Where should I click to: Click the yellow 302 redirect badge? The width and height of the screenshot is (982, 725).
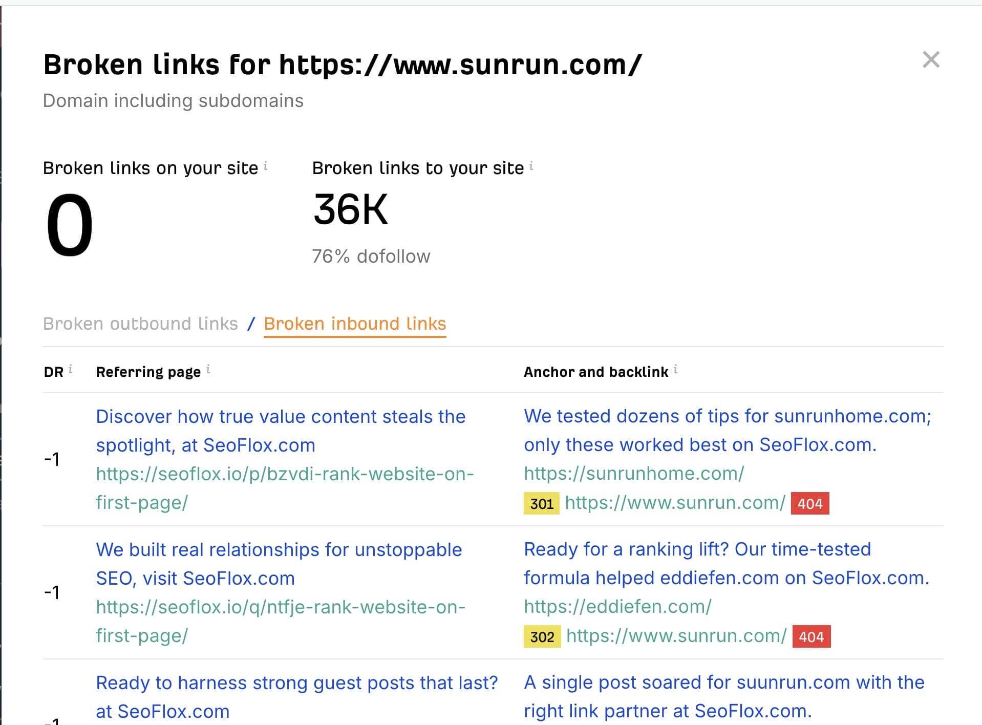point(542,637)
